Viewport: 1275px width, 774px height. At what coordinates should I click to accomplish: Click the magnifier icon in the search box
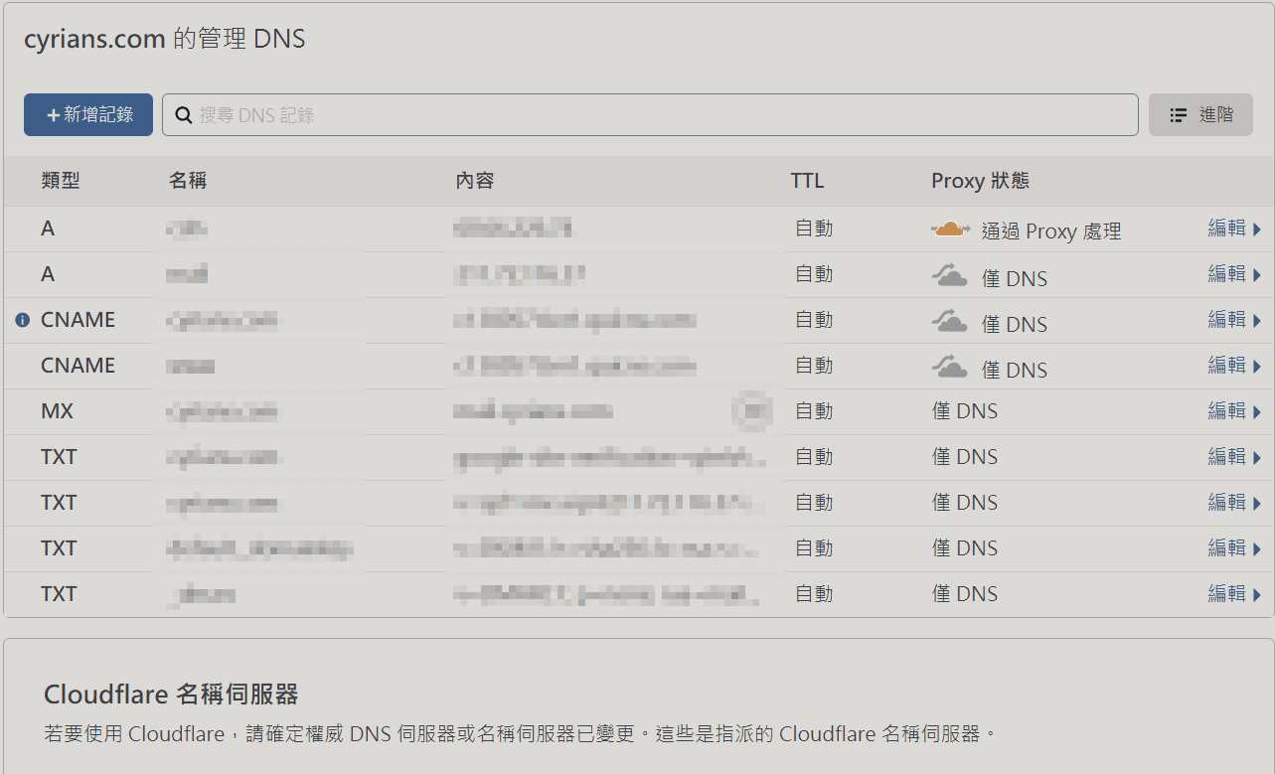point(184,115)
